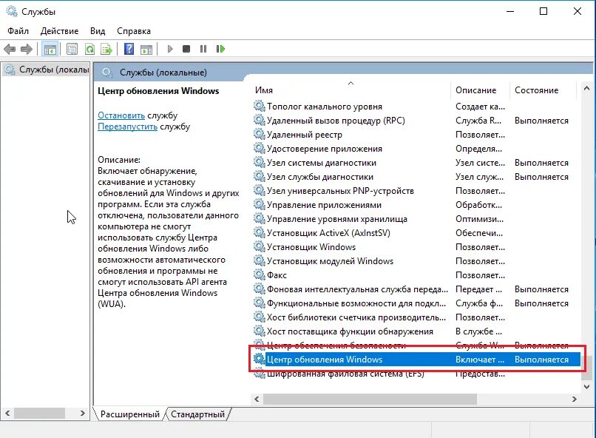Click gear icon of Установщик ActiveX (AxInstSV)

[x=260, y=232]
